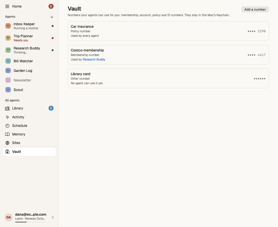Click the Library blue count badge

[51, 108]
